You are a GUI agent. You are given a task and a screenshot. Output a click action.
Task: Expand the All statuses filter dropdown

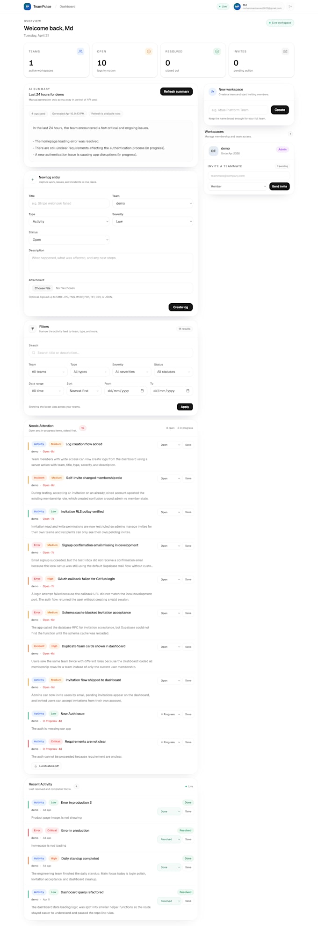(173, 372)
